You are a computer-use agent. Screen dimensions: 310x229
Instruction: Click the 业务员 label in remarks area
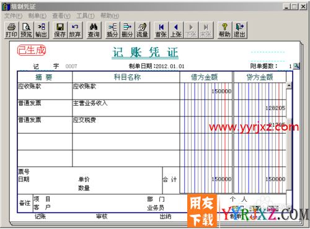(x=156, y=207)
